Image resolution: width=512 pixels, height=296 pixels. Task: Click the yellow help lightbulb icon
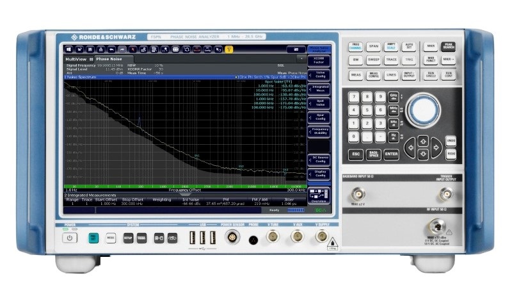click(x=229, y=49)
